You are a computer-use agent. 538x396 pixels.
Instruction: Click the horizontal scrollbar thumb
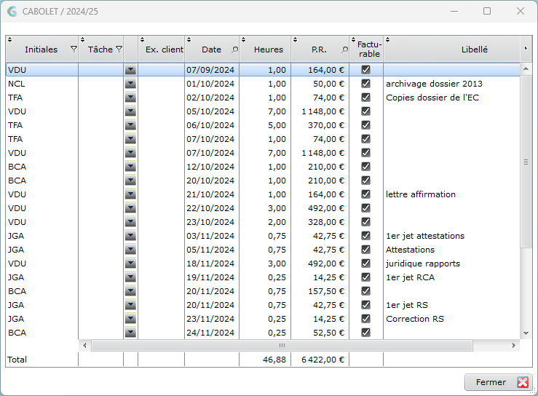(x=282, y=345)
